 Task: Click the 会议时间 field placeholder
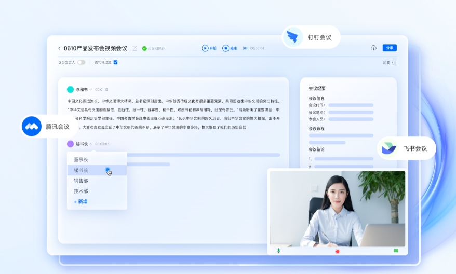pos(351,105)
